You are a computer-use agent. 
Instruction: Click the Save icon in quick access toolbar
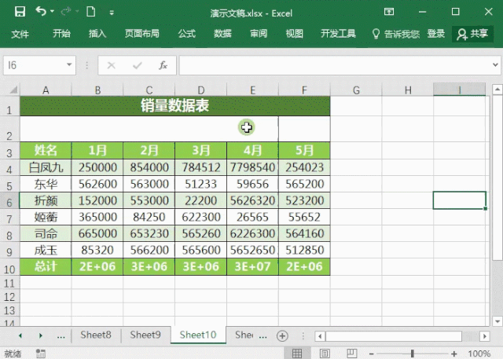20,12
